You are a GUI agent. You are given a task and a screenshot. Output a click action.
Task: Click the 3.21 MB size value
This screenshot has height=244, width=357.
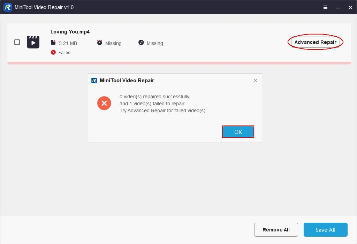click(x=68, y=43)
